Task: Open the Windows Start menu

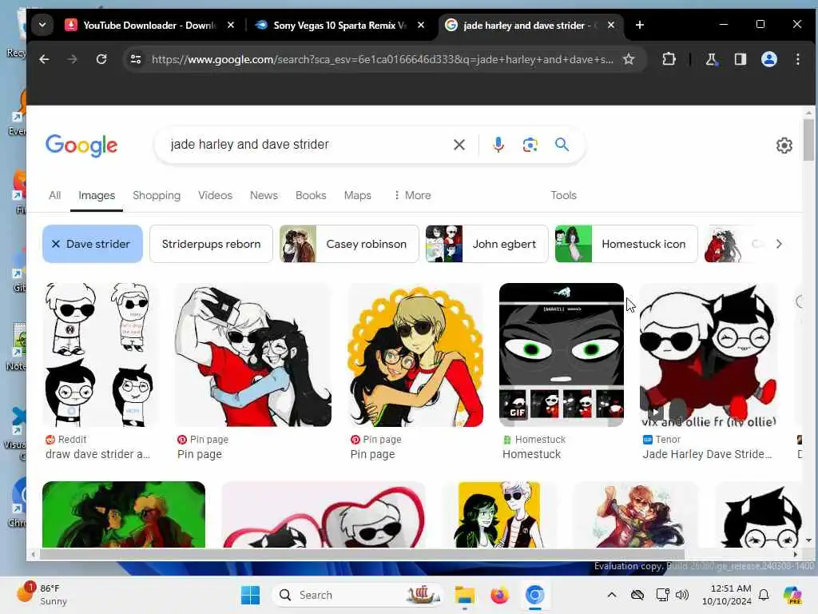Action: [x=250, y=595]
